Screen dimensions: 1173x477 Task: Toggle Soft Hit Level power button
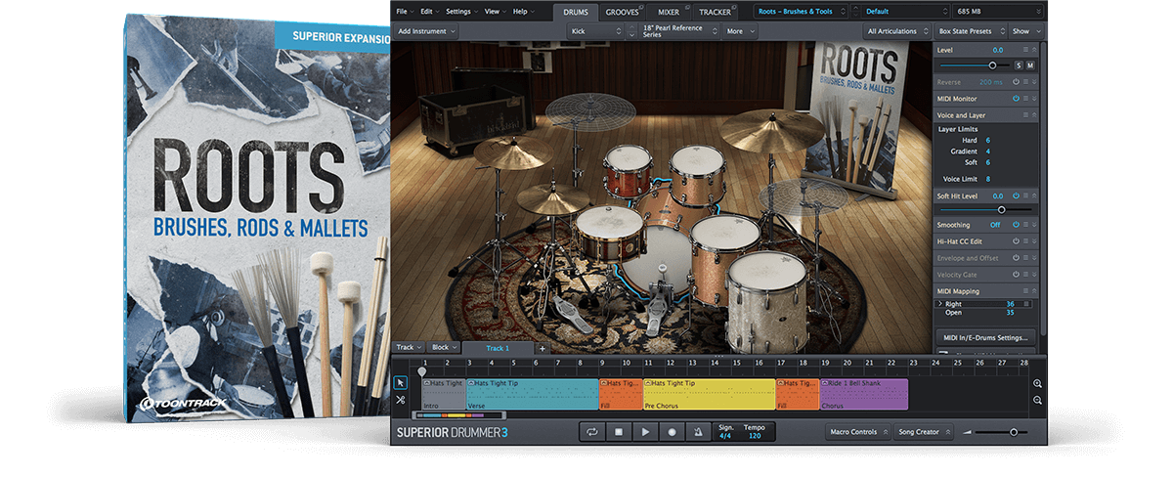click(1016, 196)
